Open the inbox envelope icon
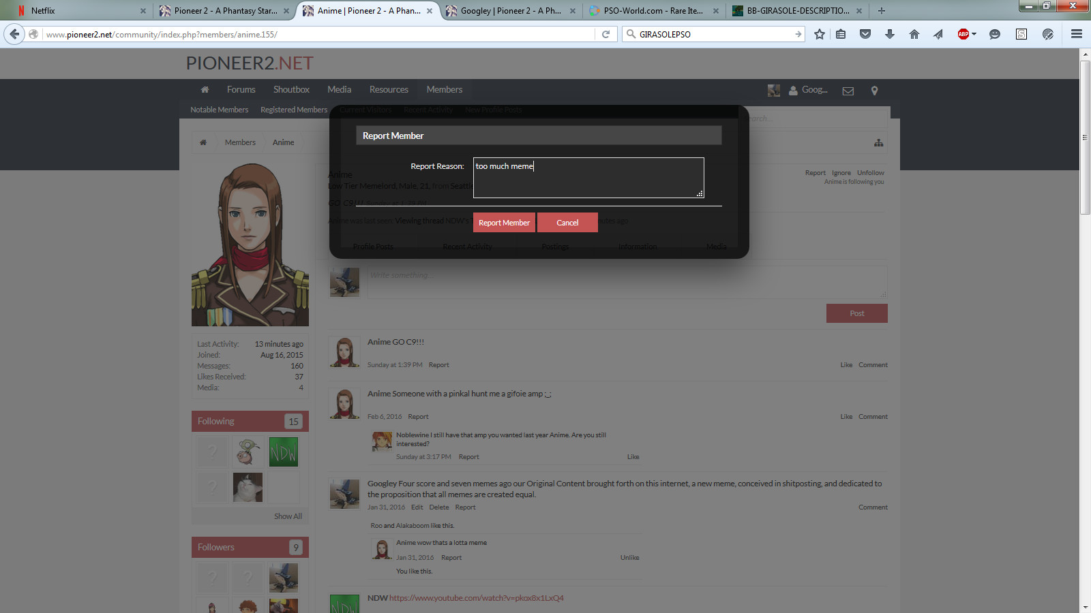The width and height of the screenshot is (1091, 613). pos(848,91)
